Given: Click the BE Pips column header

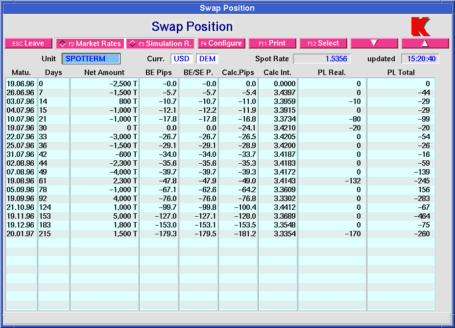Looking at the screenshot, I should pos(158,73).
